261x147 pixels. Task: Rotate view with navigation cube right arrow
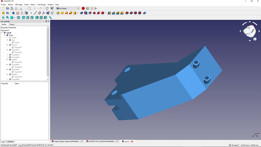259,31
